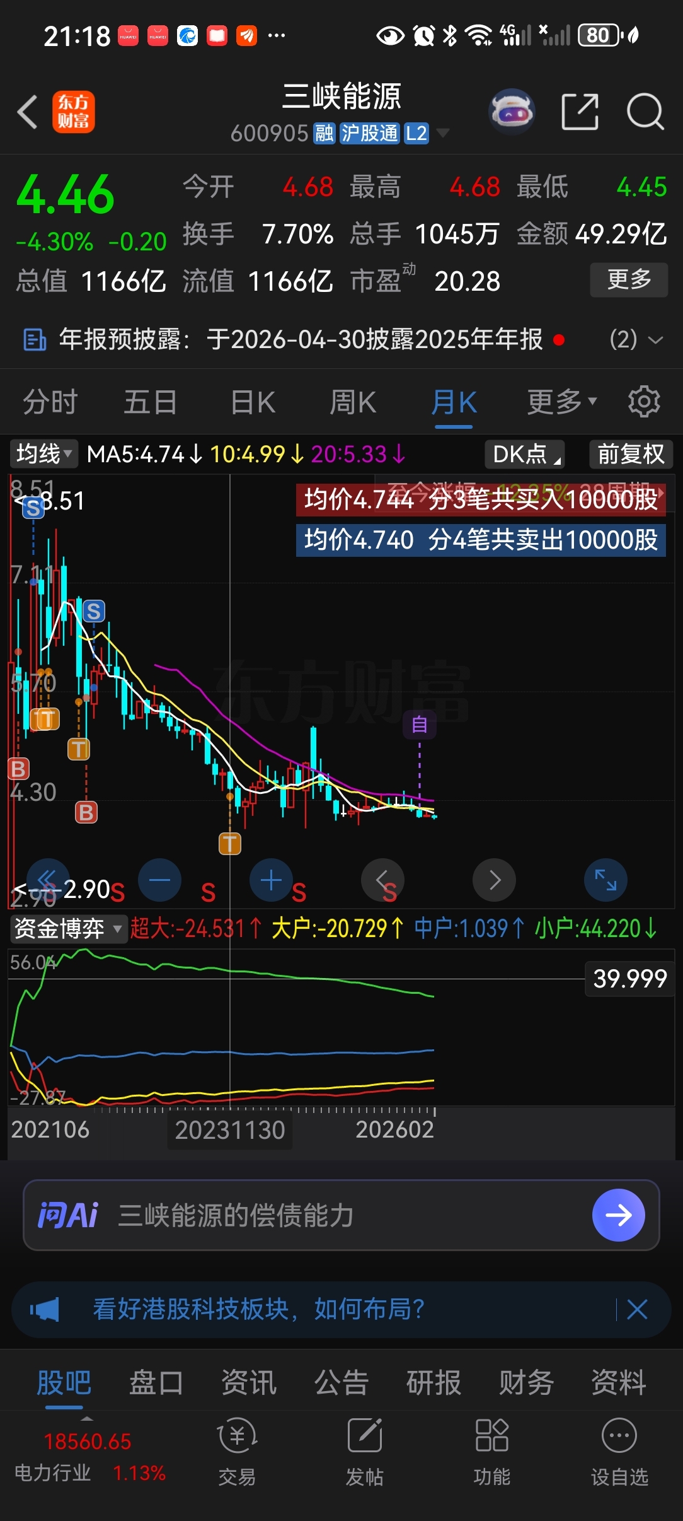Tap the 电力行业 index info
The image size is (683, 1521).
coord(89,1457)
